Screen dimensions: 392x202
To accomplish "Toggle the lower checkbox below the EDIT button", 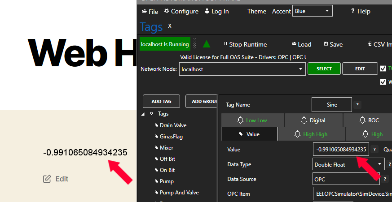I will pyautogui.click(x=383, y=82).
